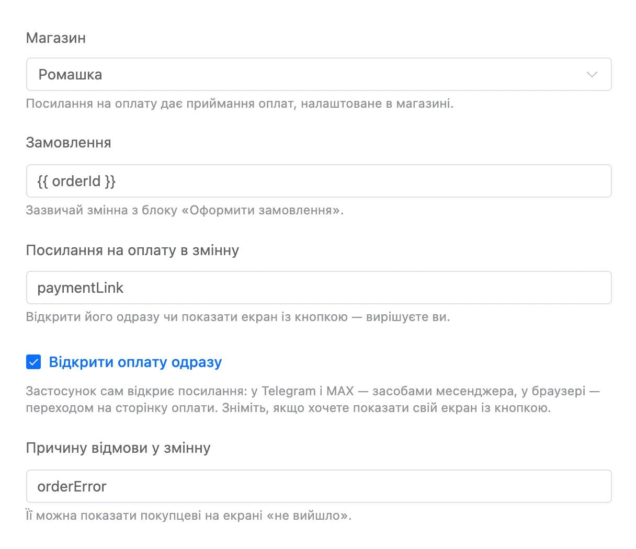Click the Причину відмови у змінну label
The height and width of the screenshot is (549, 636).
point(118,448)
